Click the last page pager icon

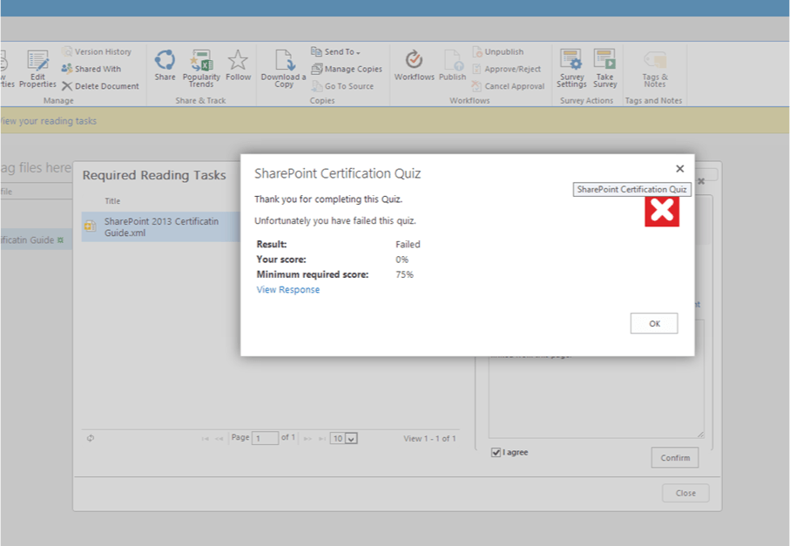tap(322, 439)
